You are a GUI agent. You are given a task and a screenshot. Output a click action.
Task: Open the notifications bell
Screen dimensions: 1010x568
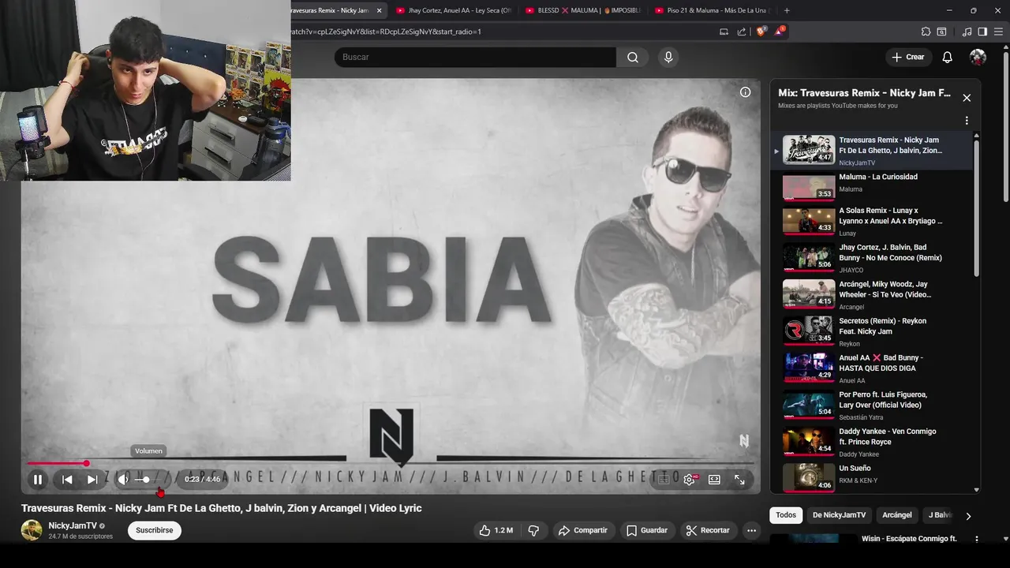pos(948,57)
